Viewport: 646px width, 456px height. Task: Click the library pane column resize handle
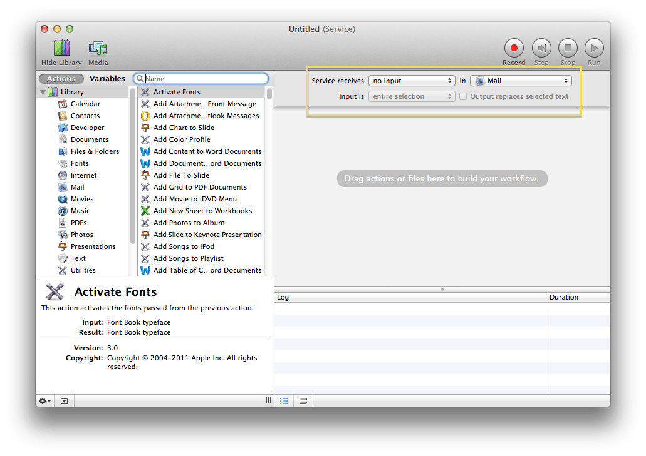click(x=268, y=401)
